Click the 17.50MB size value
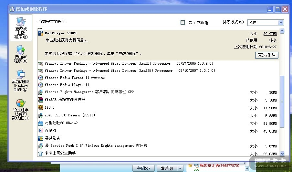292x172 pixels. tap(270, 108)
